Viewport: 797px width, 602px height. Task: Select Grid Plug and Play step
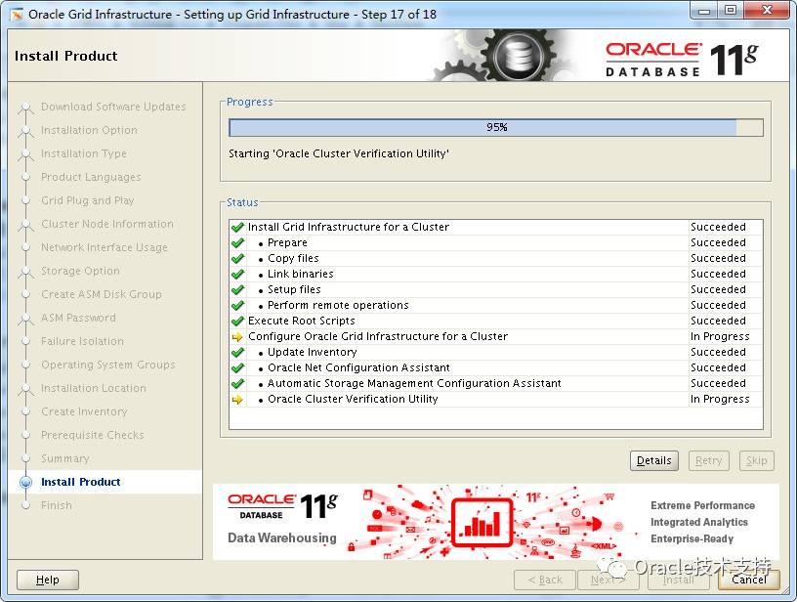(88, 200)
